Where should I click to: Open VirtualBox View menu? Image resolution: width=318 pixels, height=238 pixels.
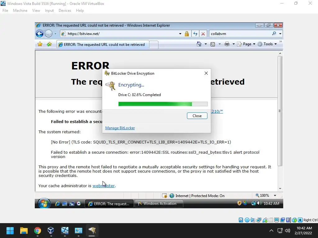pos(36,11)
